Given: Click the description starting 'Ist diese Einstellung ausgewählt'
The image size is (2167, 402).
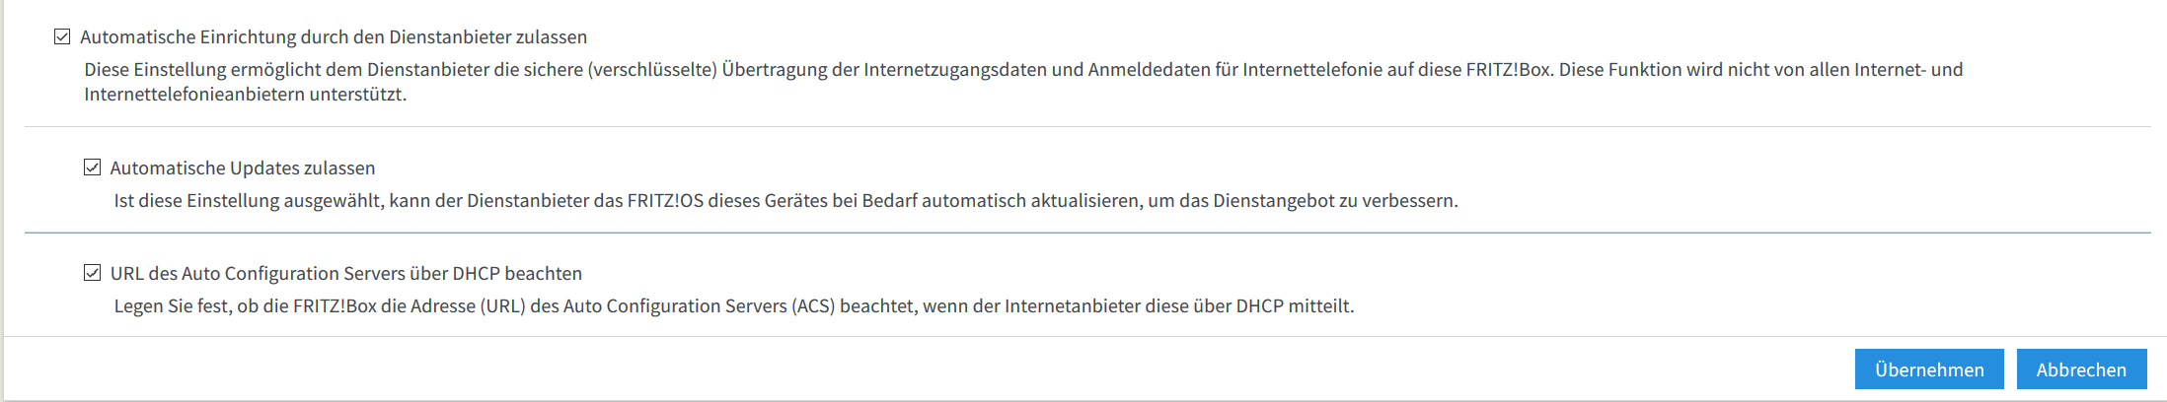Looking at the screenshot, I should tap(785, 201).
